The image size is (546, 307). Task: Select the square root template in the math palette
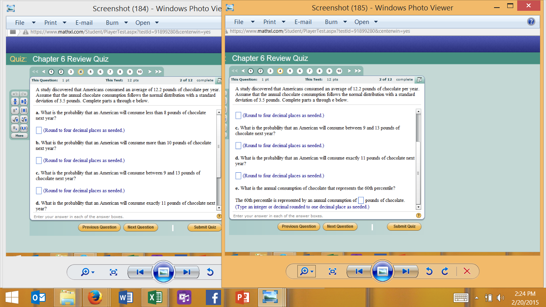pos(15,119)
